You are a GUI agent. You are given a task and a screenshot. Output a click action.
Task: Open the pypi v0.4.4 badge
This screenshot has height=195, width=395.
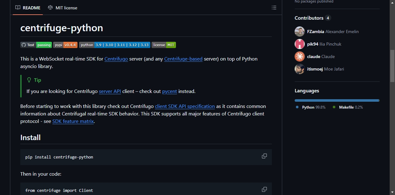[x=65, y=45]
